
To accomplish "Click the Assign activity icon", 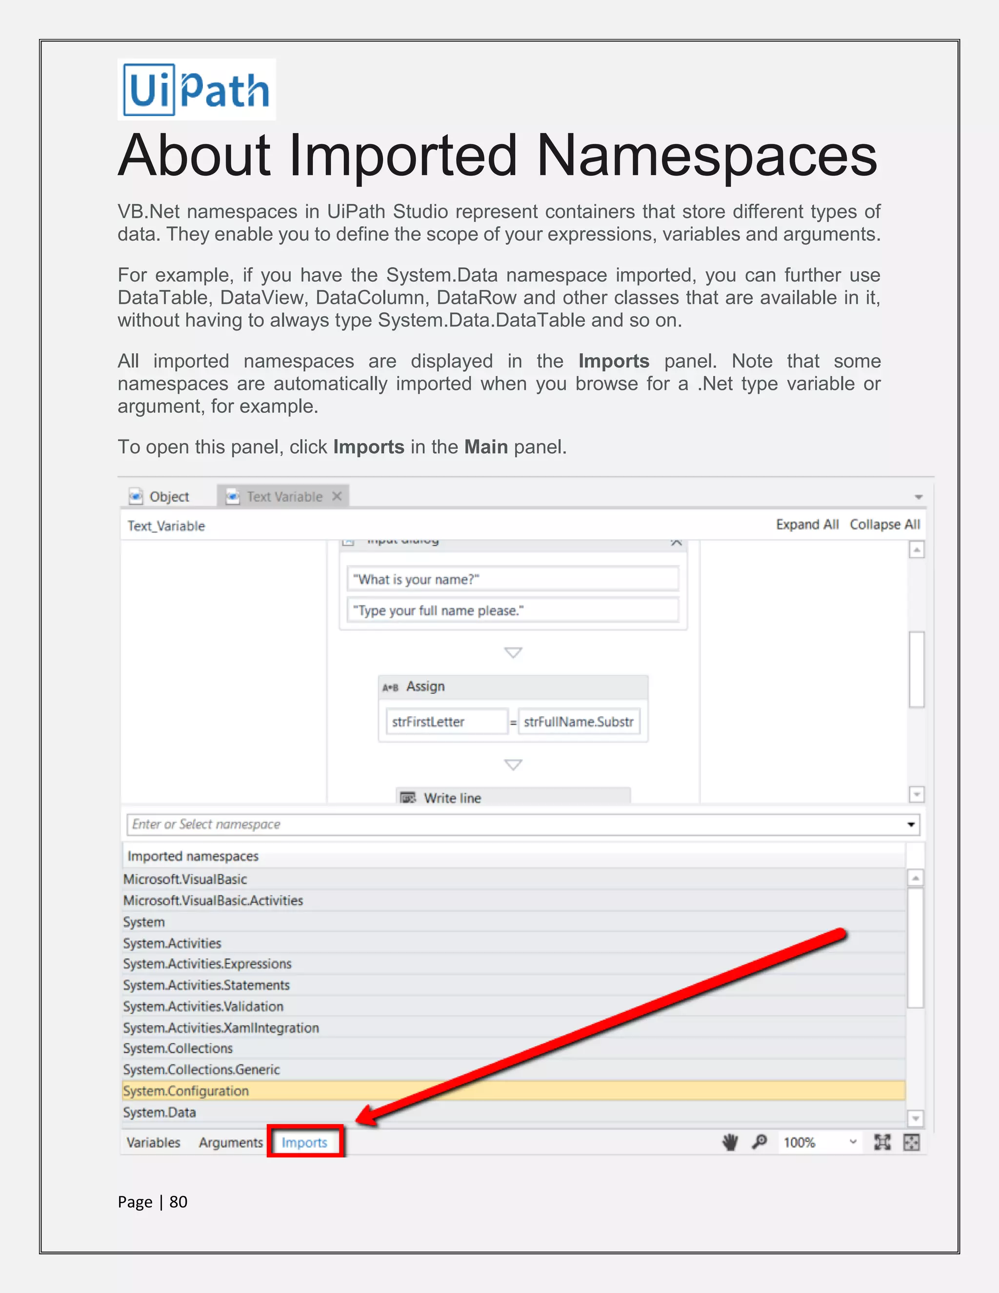I will [x=391, y=687].
